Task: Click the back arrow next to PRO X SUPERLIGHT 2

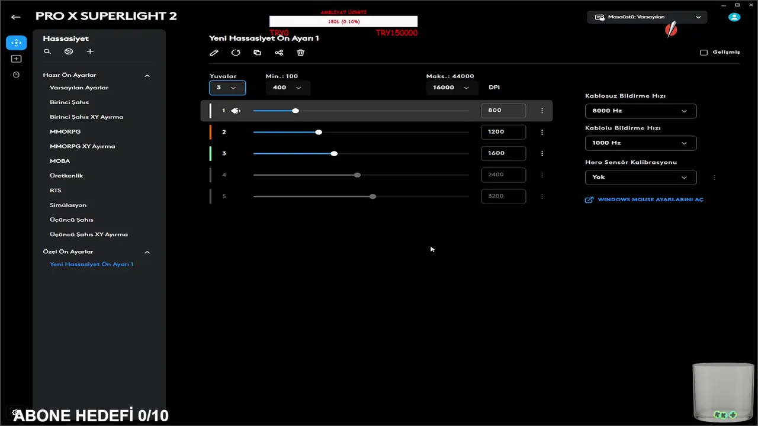Action: [16, 17]
